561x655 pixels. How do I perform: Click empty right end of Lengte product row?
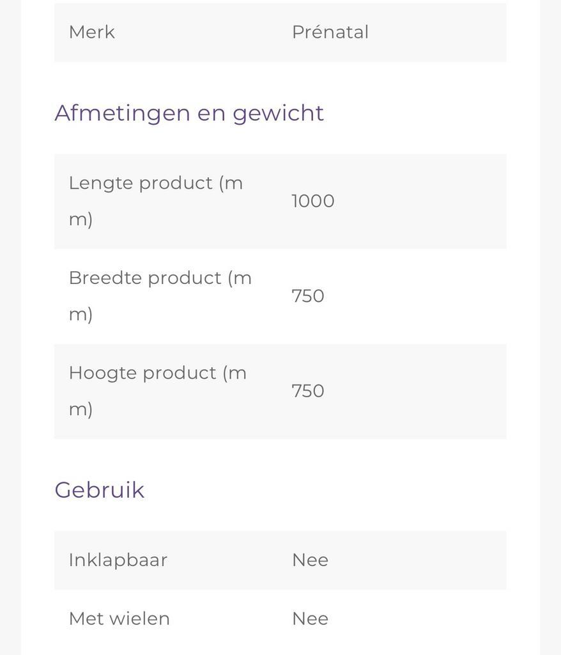[x=460, y=201]
